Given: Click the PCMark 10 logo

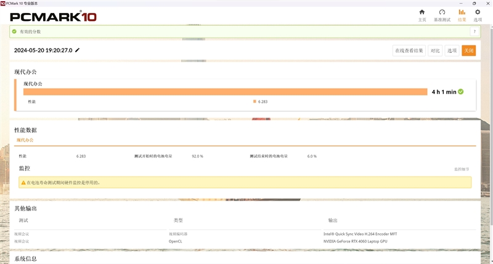Looking at the screenshot, I should pos(53,17).
